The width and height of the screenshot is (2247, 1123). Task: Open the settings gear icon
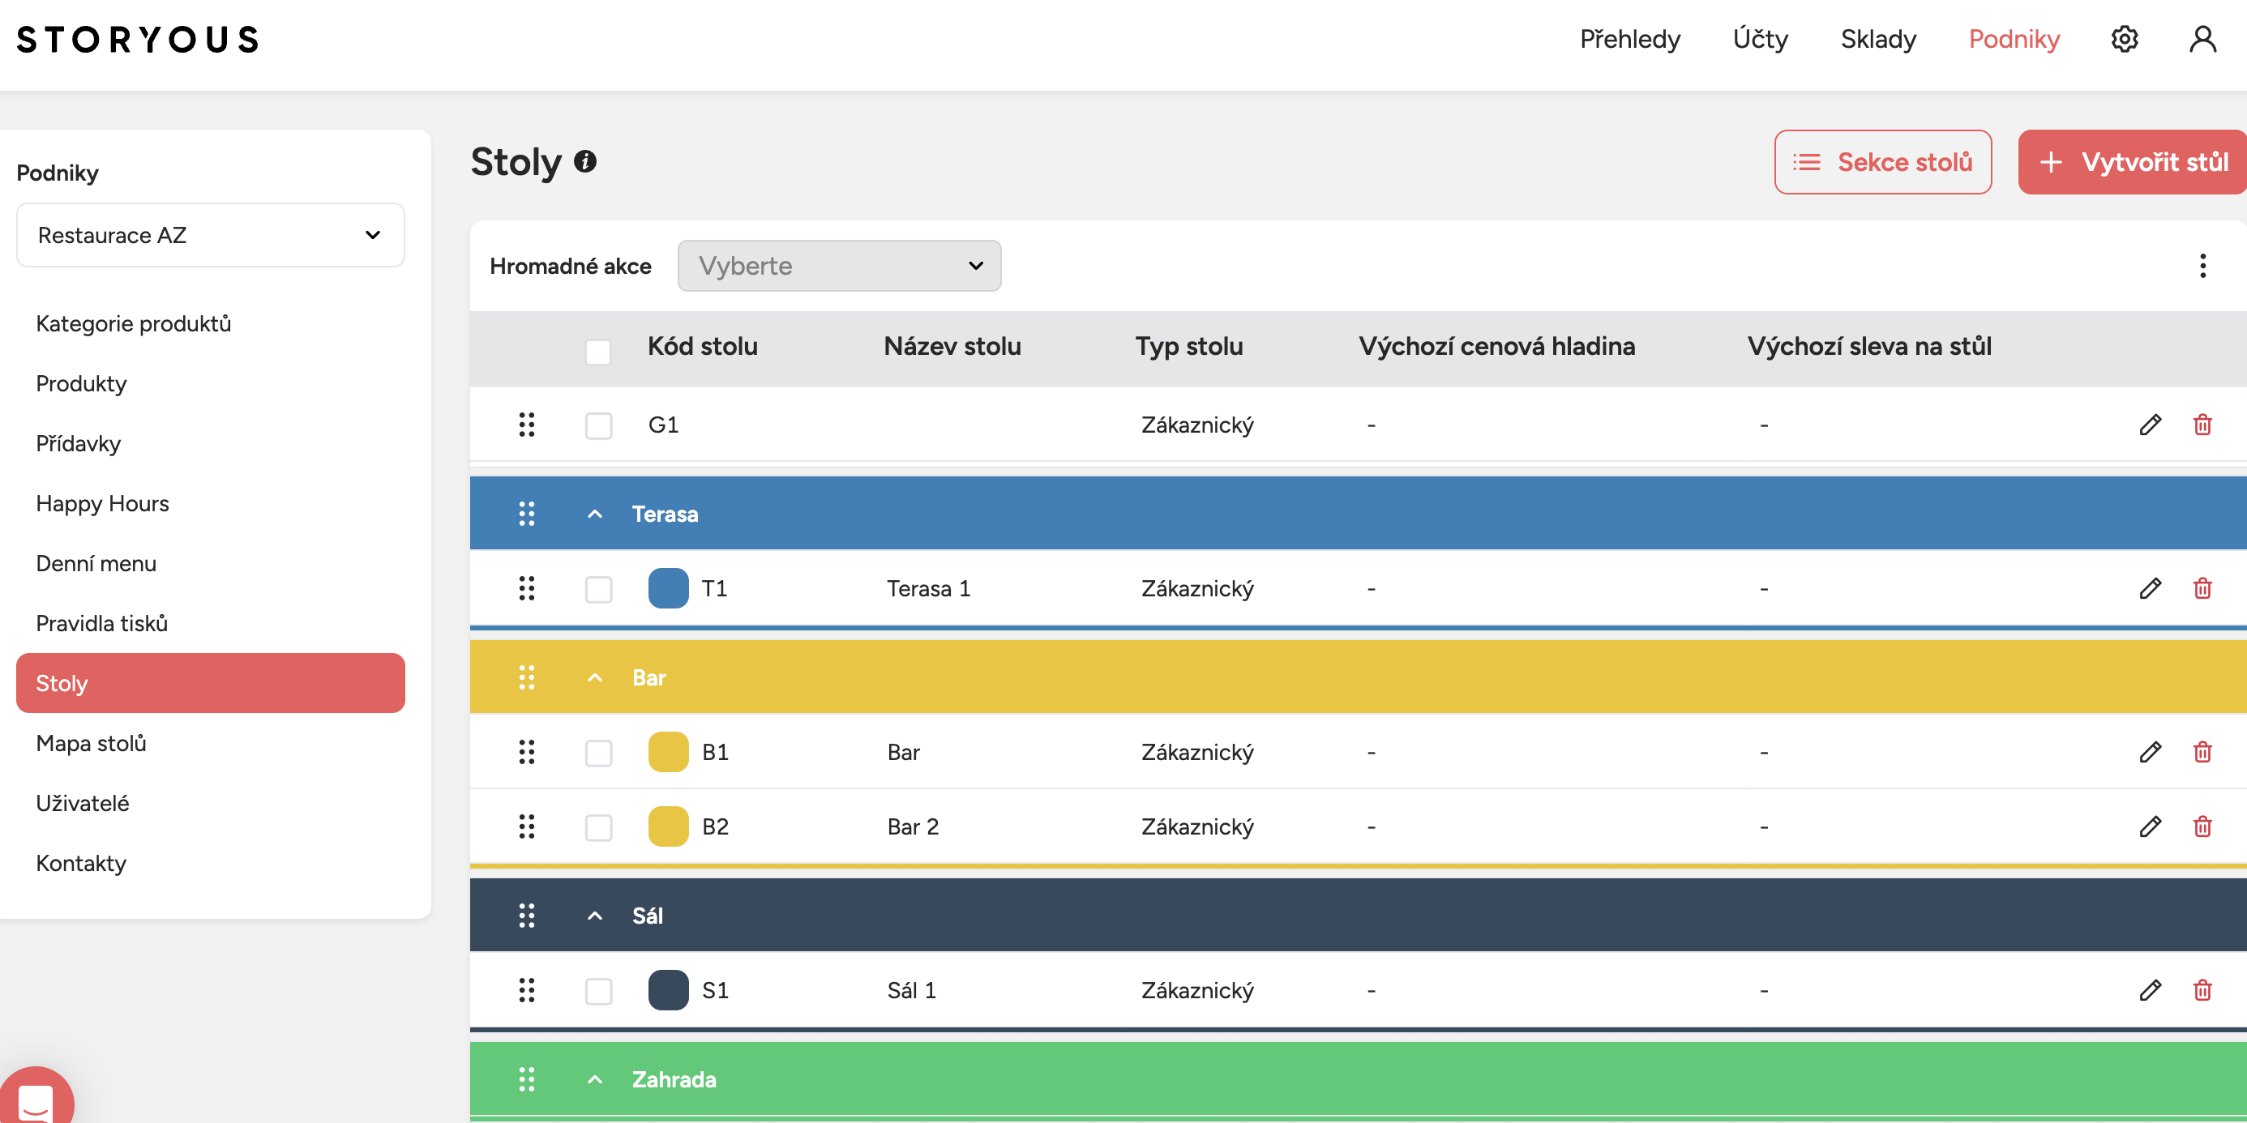pyautogui.click(x=2124, y=39)
